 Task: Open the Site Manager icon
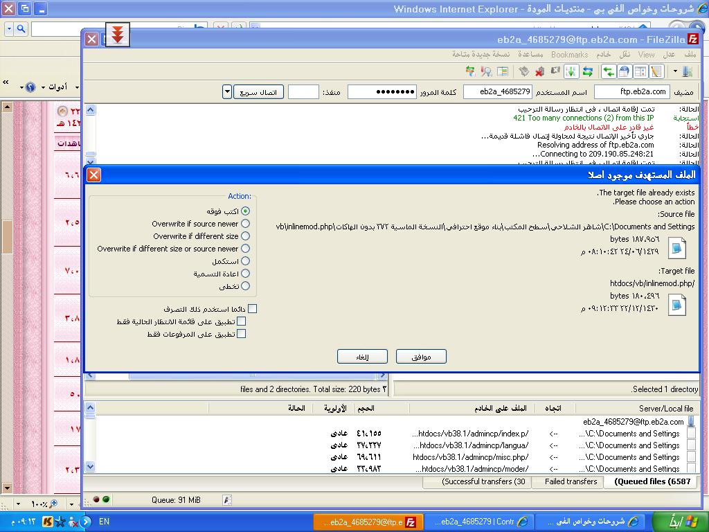[x=687, y=71]
